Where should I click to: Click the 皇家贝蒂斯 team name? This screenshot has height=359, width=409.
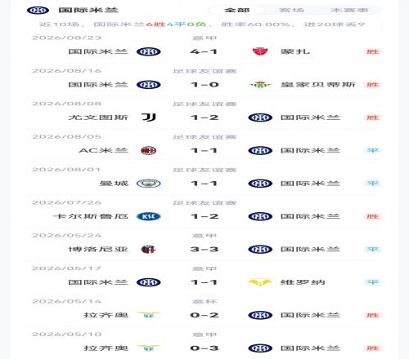click(x=318, y=85)
